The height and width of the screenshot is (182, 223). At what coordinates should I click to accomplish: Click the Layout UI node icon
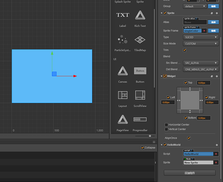coord(122,95)
